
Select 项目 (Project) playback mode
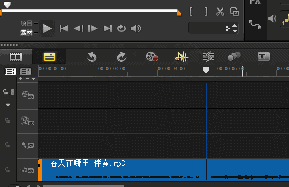pos(26,23)
